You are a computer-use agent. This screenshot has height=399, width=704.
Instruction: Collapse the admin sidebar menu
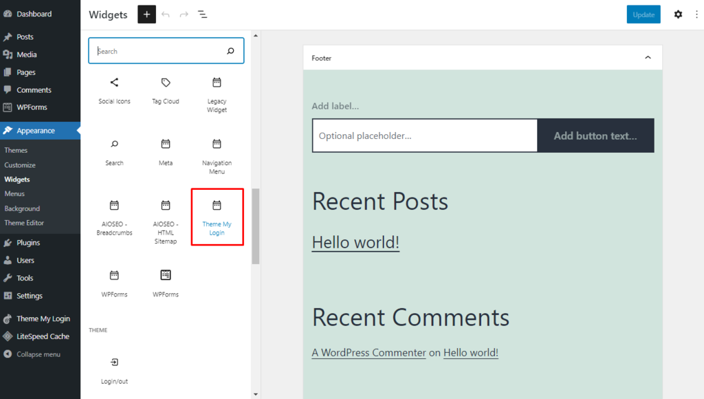[x=38, y=354]
